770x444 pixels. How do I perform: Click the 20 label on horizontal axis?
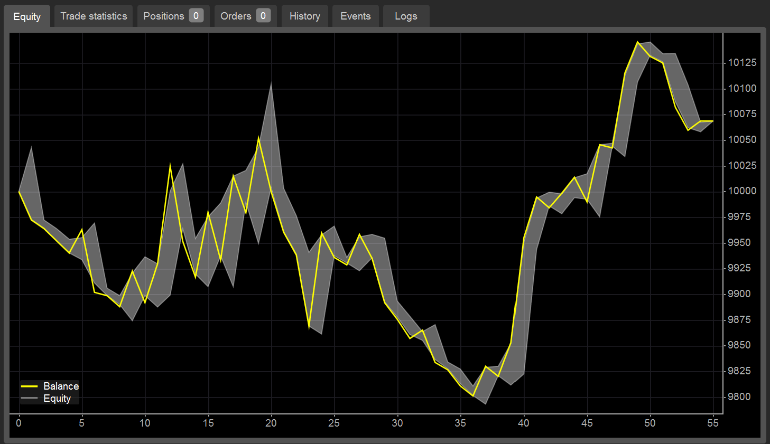click(x=271, y=423)
